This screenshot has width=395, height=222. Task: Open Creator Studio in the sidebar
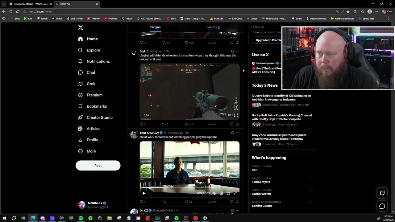(x=95, y=117)
